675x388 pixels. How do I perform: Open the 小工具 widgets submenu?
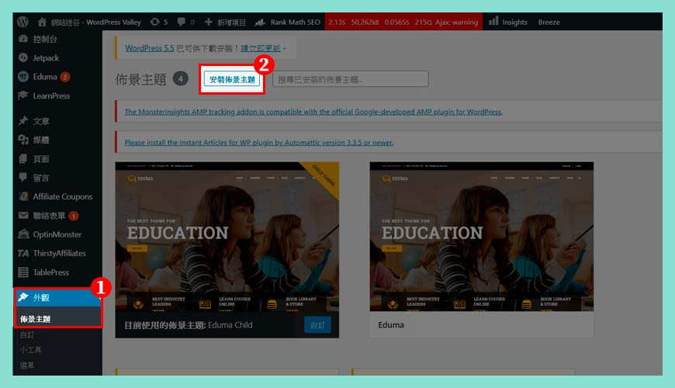(x=30, y=350)
